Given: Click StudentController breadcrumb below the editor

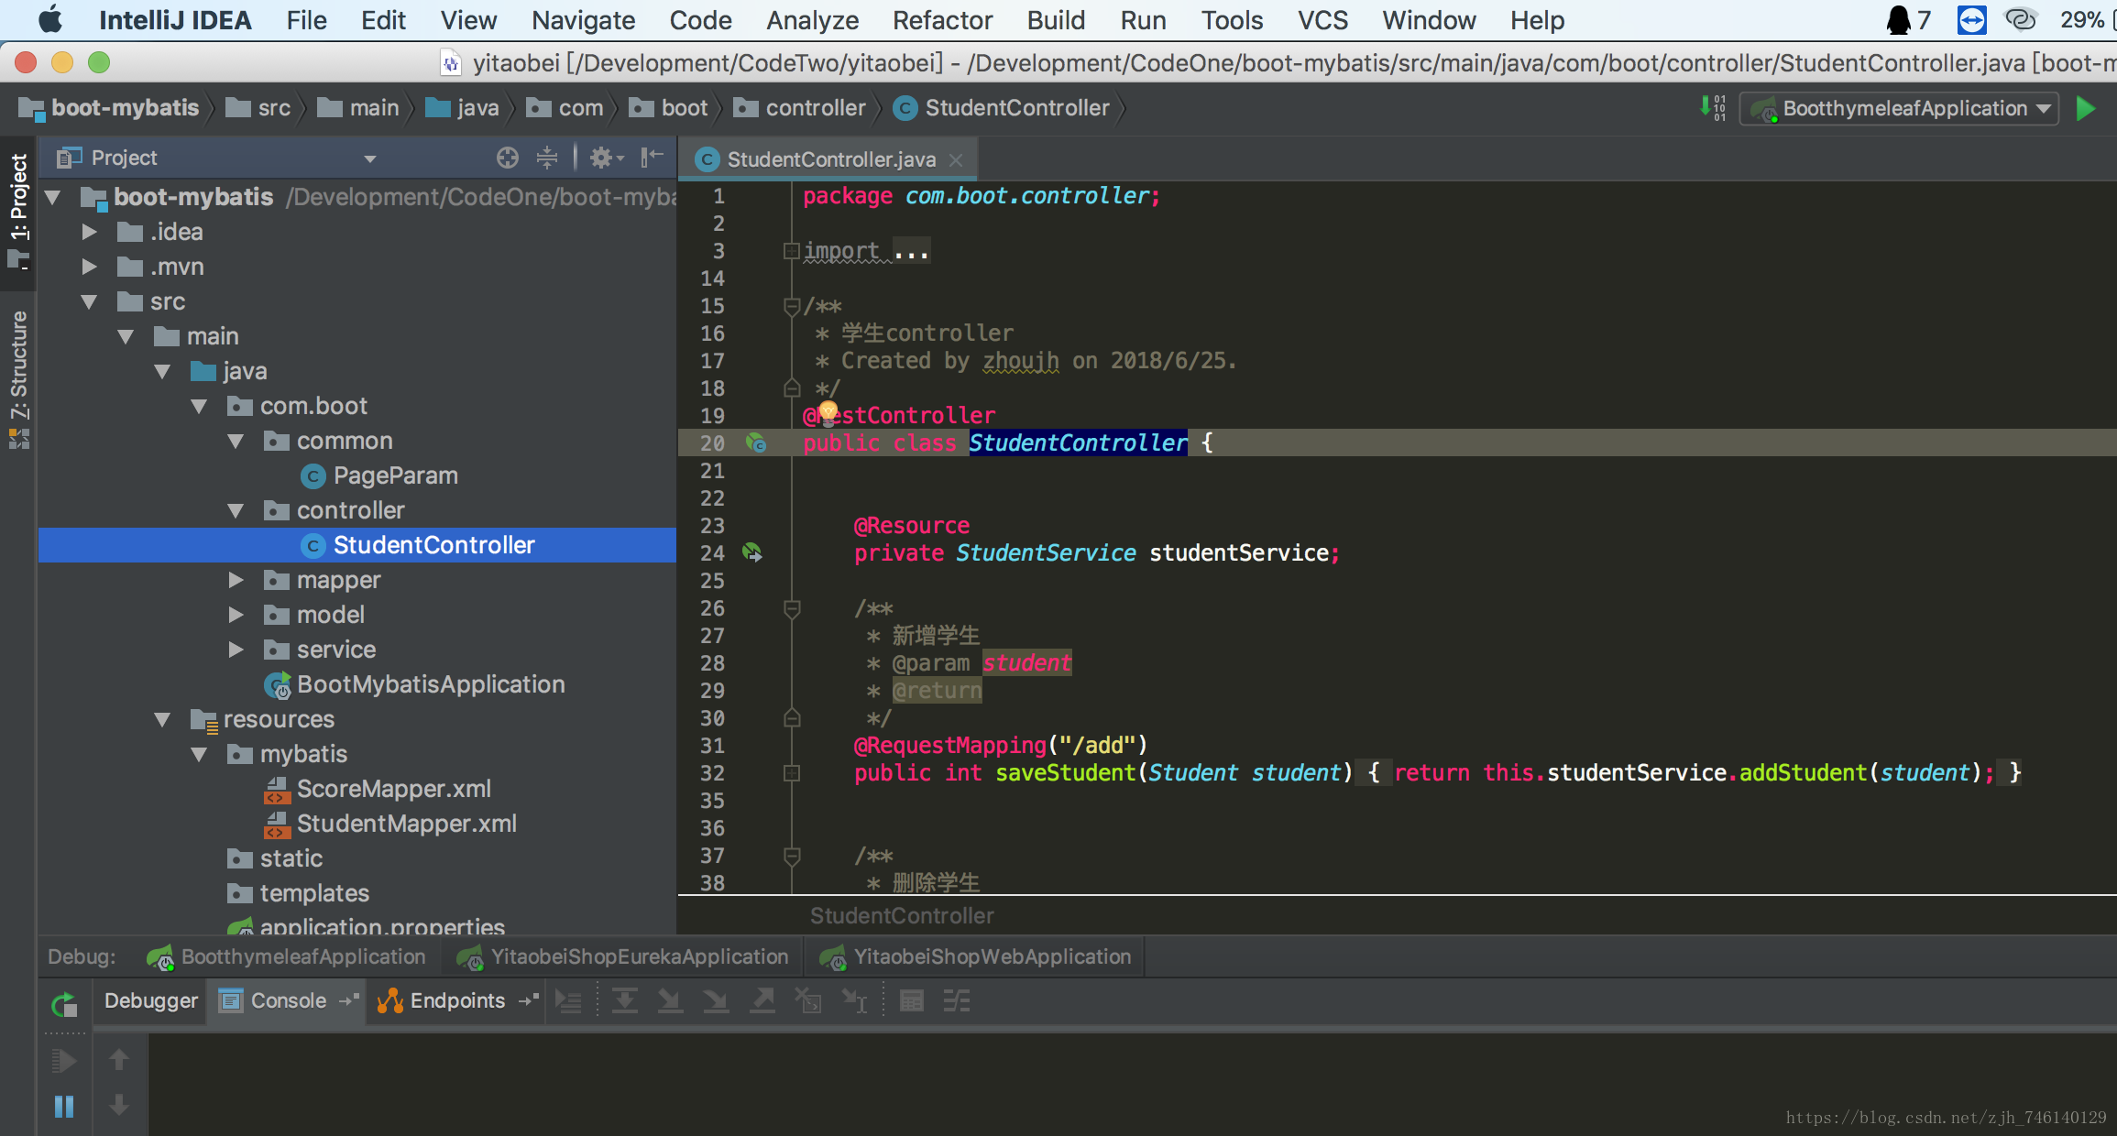Looking at the screenshot, I should [x=902, y=915].
